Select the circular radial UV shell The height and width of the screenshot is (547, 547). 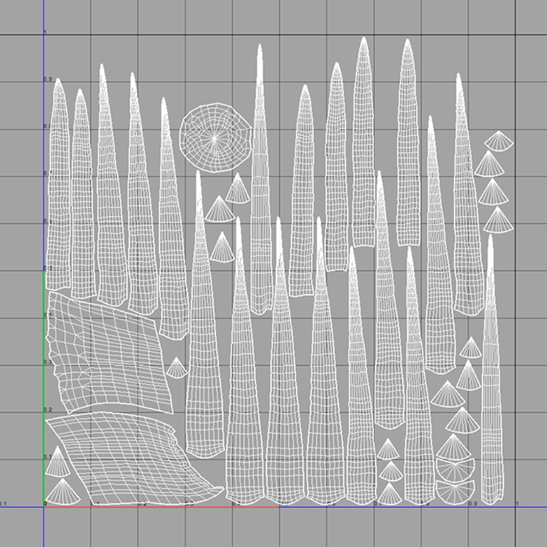click(215, 137)
